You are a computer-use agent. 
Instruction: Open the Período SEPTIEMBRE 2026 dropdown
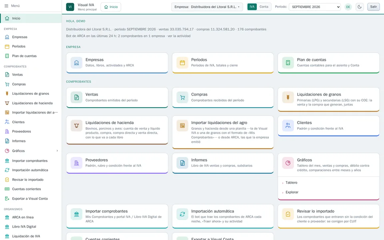[x=315, y=7]
